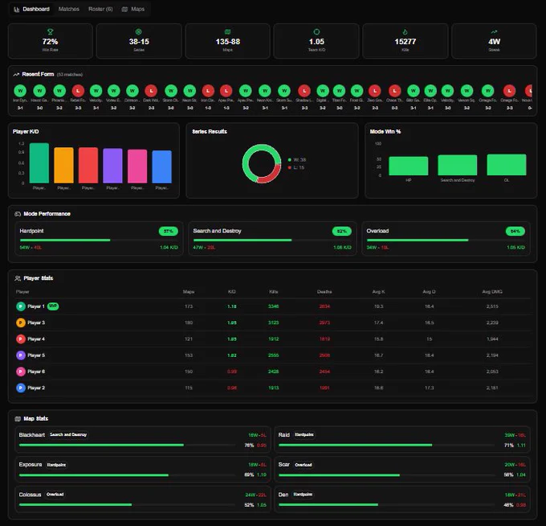The width and height of the screenshot is (546, 526).
Task: Go to the Maps tab
Action: (x=133, y=9)
